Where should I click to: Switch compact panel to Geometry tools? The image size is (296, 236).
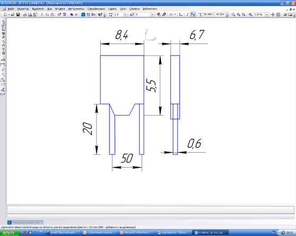3,22
